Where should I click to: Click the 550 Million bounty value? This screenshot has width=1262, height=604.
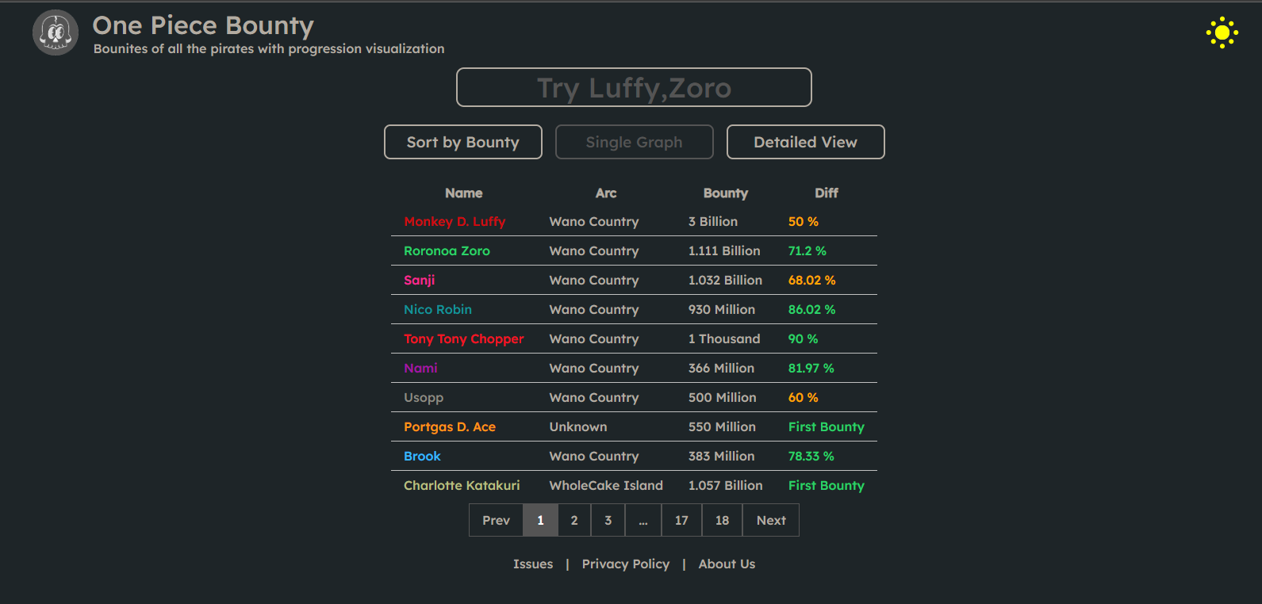point(722,427)
